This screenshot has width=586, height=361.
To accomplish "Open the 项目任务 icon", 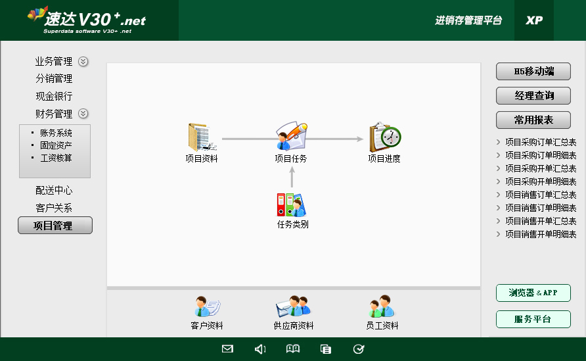I will tap(291, 137).
